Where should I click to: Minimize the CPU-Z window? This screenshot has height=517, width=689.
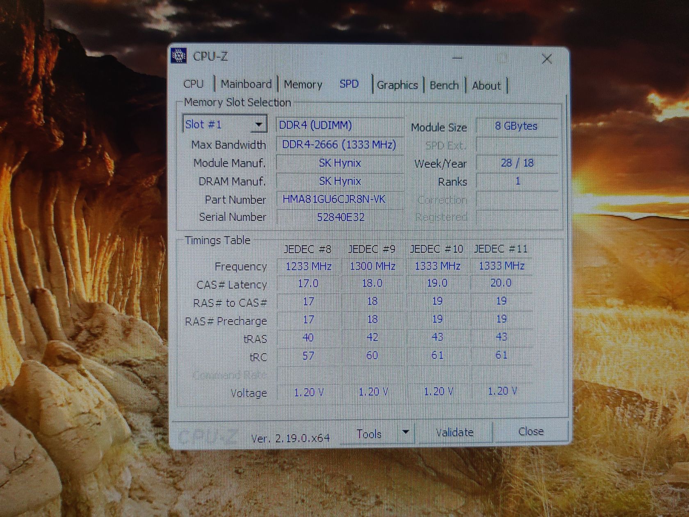[x=457, y=58]
